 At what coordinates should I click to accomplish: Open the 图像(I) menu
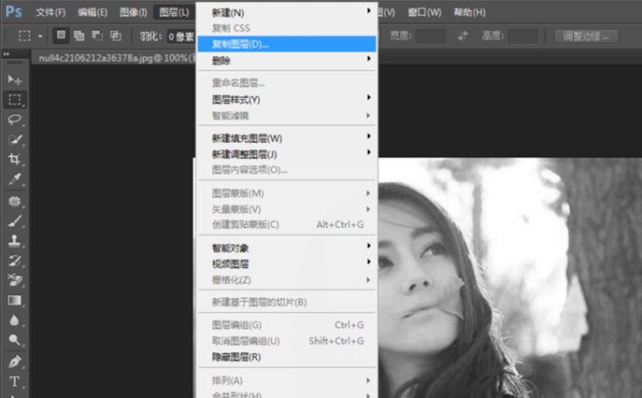point(134,12)
